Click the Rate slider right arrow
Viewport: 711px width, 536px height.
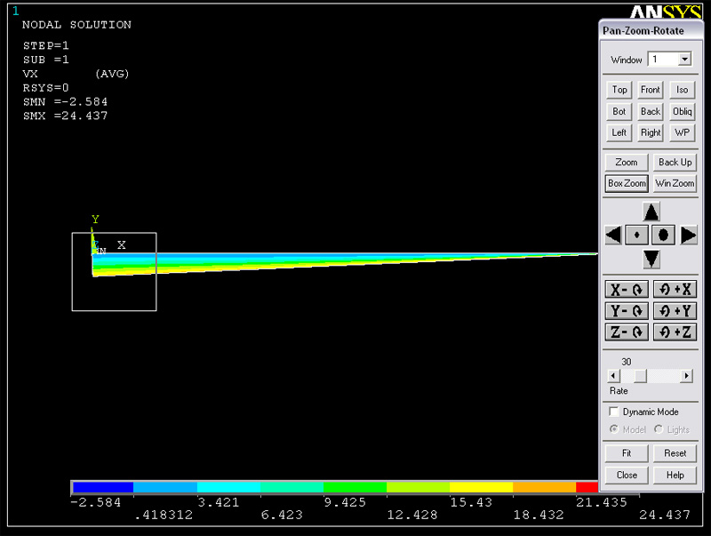(686, 376)
